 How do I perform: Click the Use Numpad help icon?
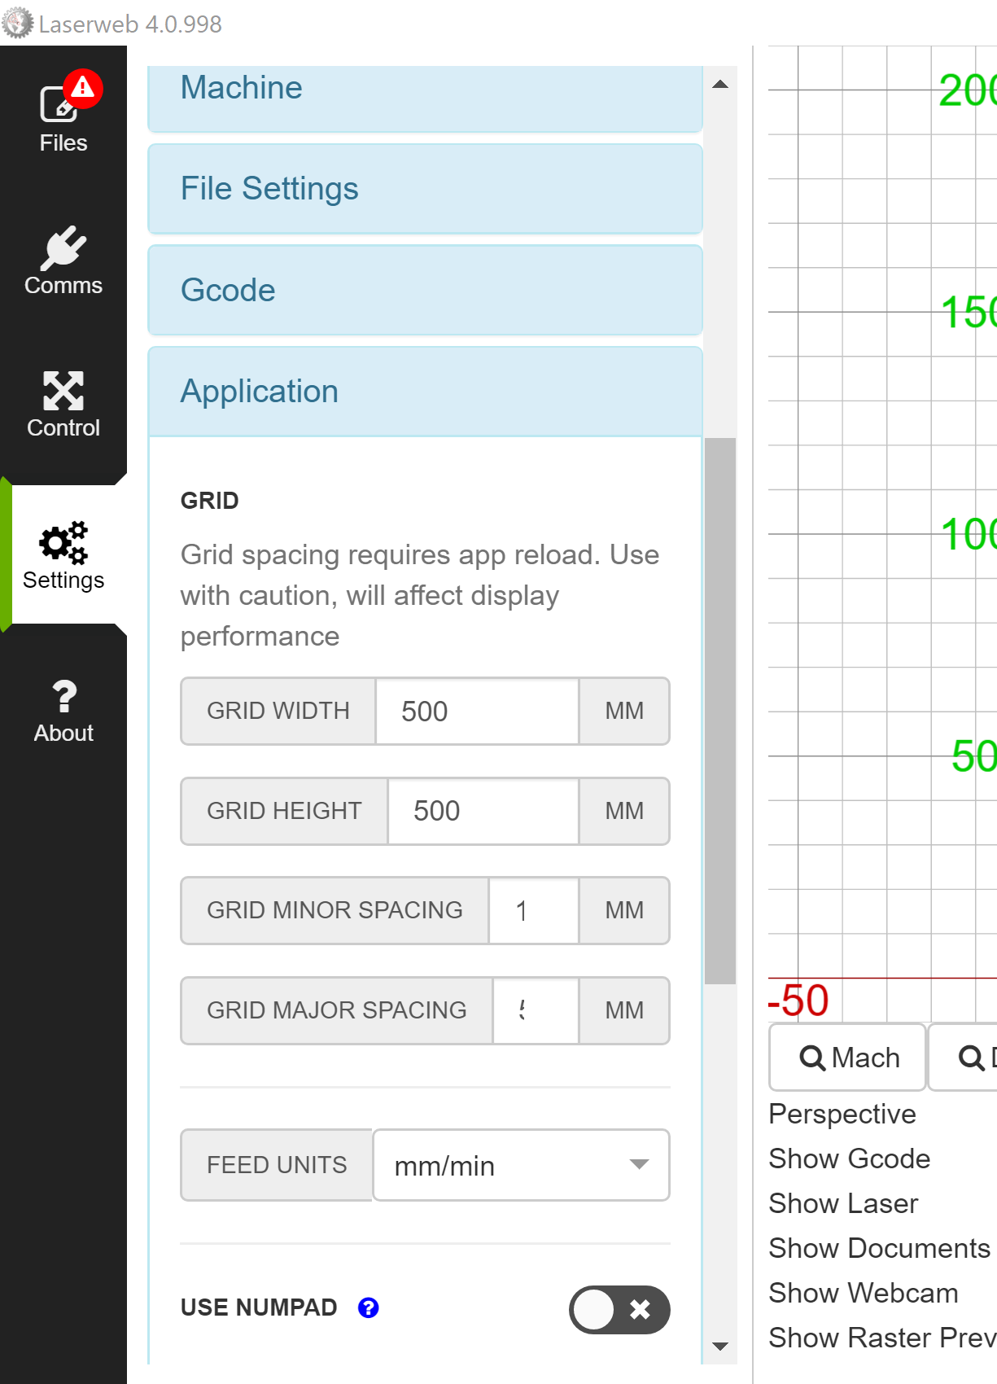coord(369,1307)
